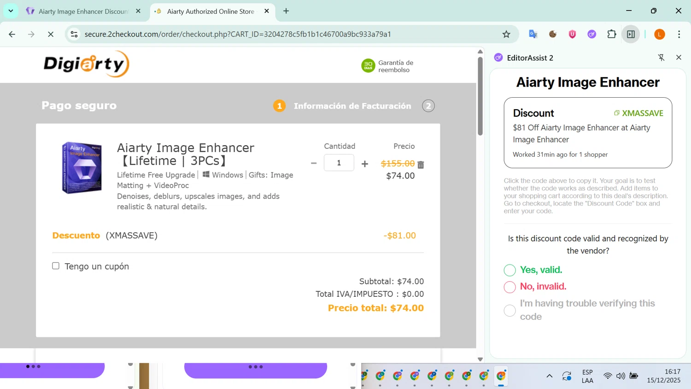Click the page scrollbar down arrow
691x389 pixels.
pos(480,359)
